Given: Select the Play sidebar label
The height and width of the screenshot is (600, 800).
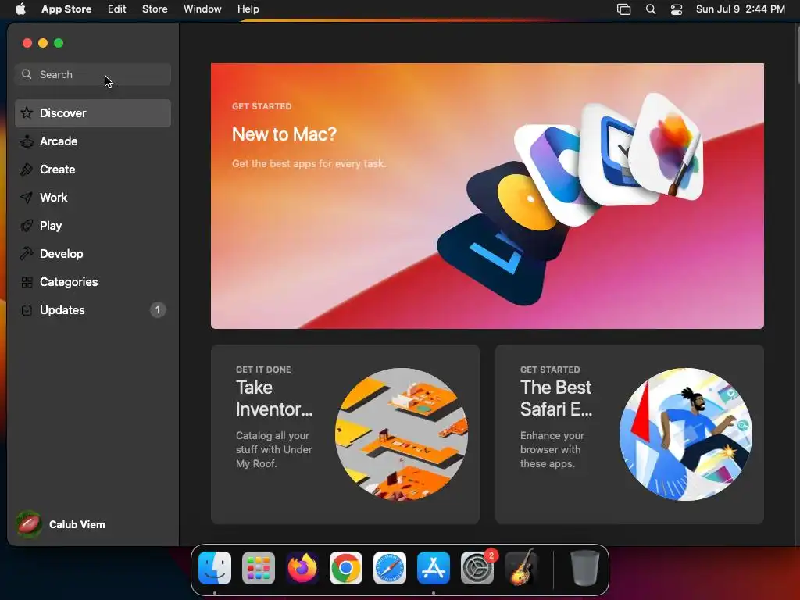Looking at the screenshot, I should [x=51, y=226].
